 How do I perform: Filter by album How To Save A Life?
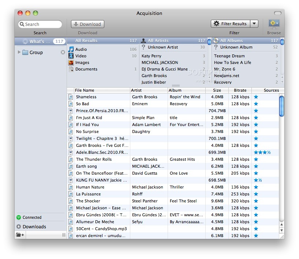246,62
